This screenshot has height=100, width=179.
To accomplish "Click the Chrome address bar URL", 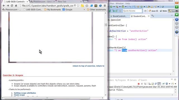I will click(x=48, y=6).
